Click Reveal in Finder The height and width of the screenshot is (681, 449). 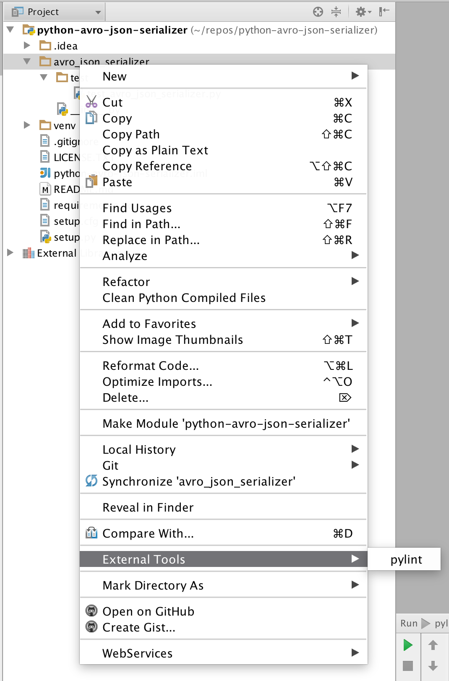pyautogui.click(x=148, y=507)
